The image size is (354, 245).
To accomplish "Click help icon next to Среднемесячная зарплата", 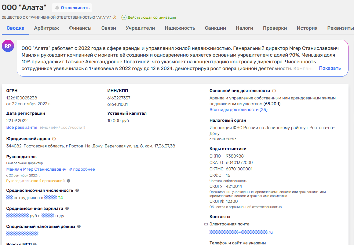I will coord(67,208).
